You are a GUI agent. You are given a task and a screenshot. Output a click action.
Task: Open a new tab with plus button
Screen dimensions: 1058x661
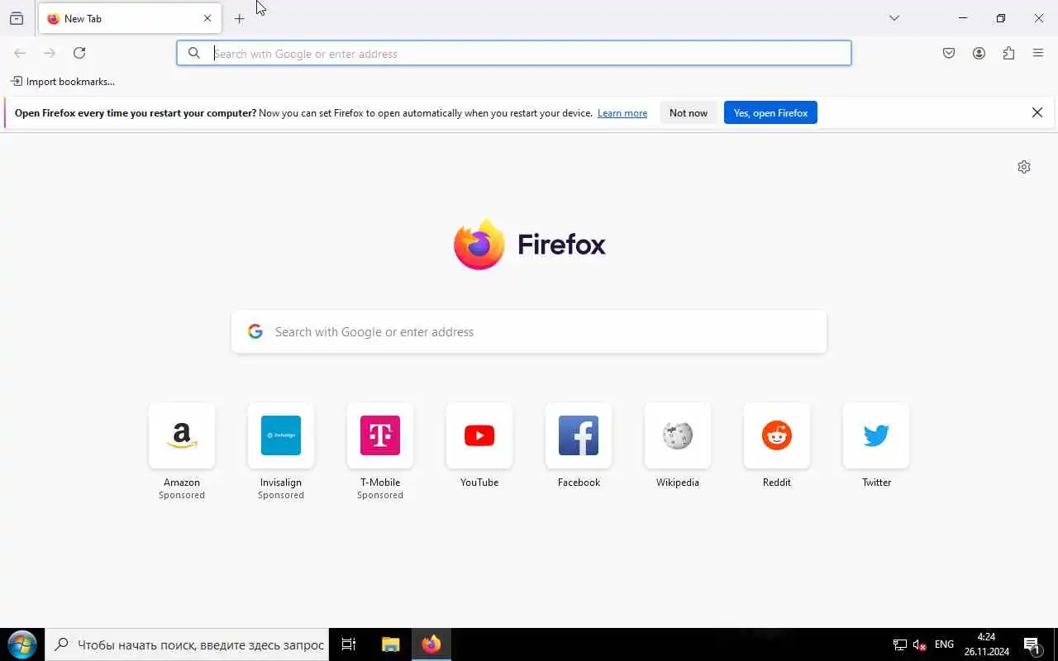[240, 18]
